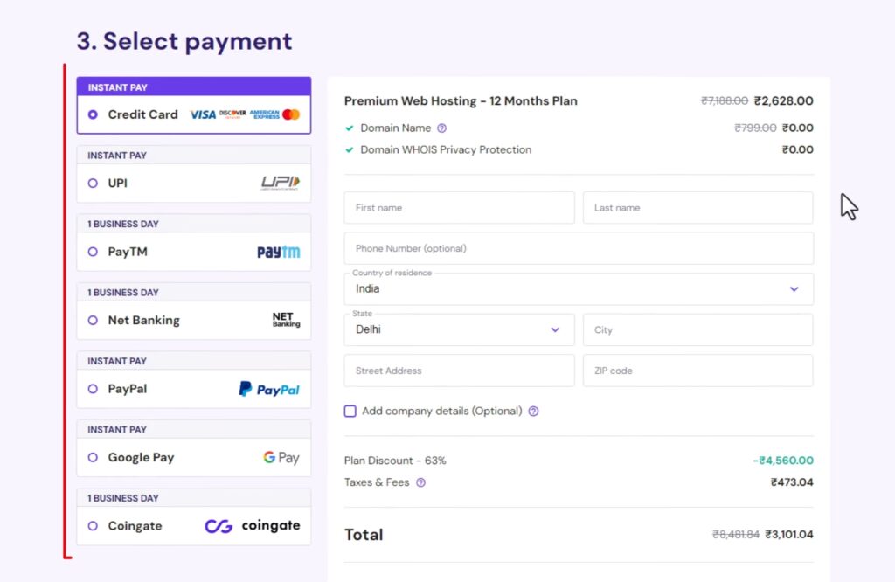The height and width of the screenshot is (582, 895).
Task: Focus the Phone Number field
Action: pos(579,248)
